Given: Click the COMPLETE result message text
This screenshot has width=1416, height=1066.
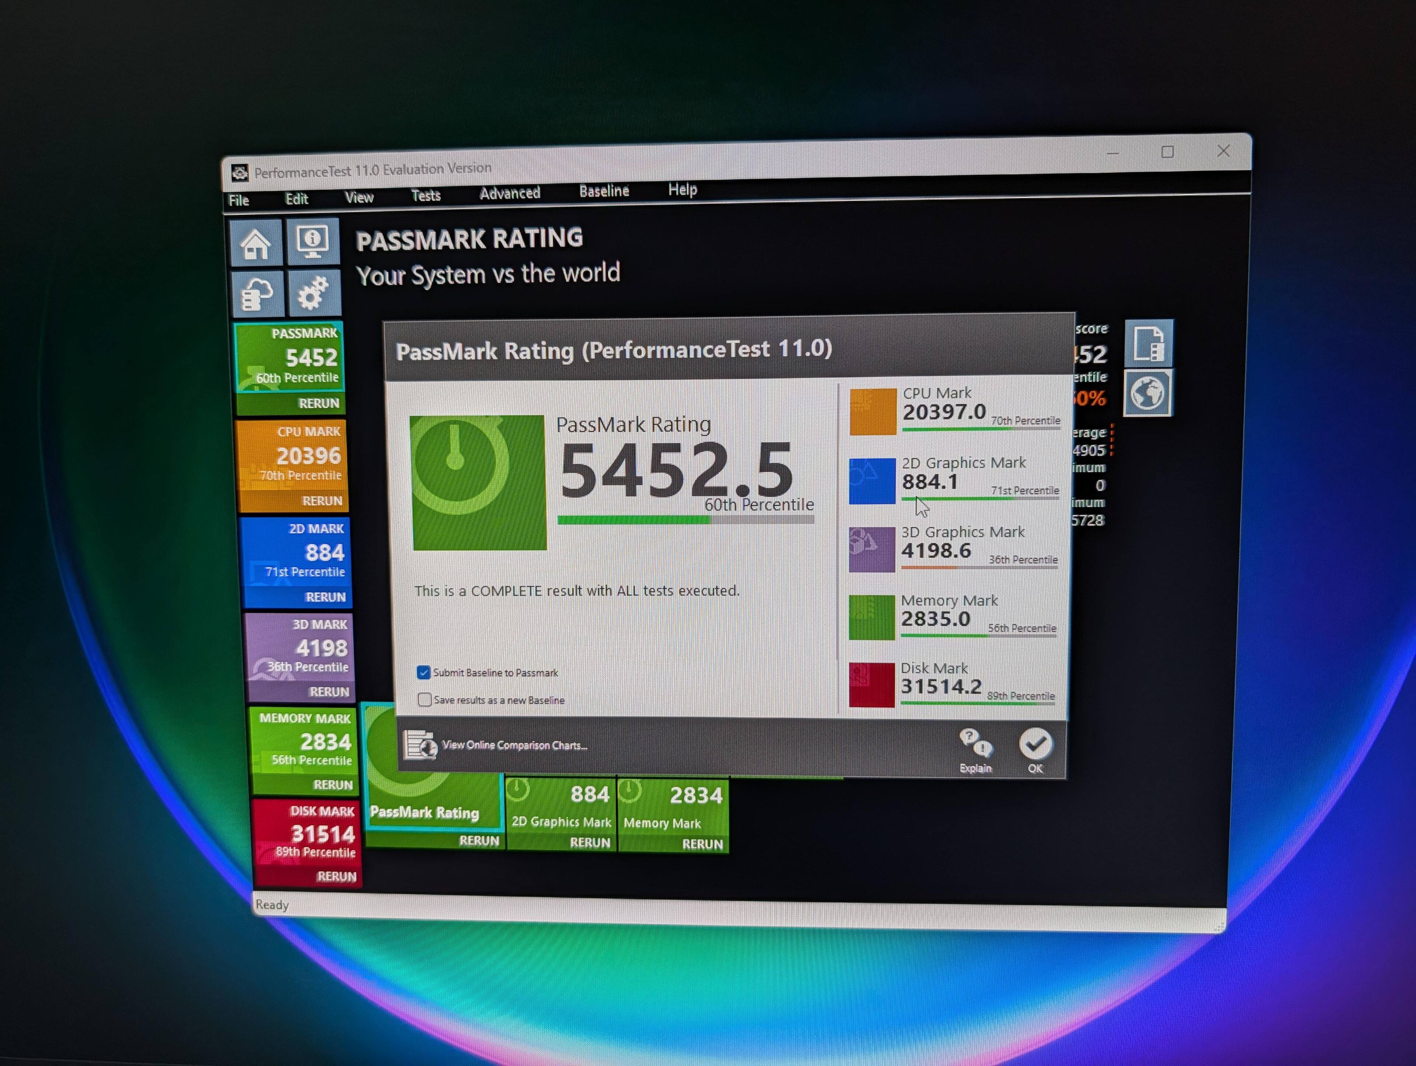Looking at the screenshot, I should point(577,590).
